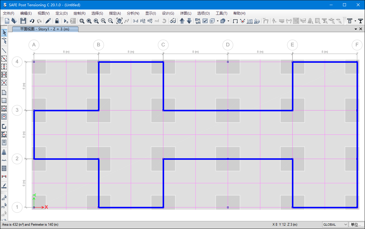Select the Pan hand tool
Image resolution: width=365 pixels, height=229 pixels.
click(119, 21)
